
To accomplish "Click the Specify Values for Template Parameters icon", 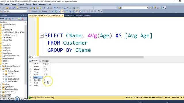I will point(99,11).
